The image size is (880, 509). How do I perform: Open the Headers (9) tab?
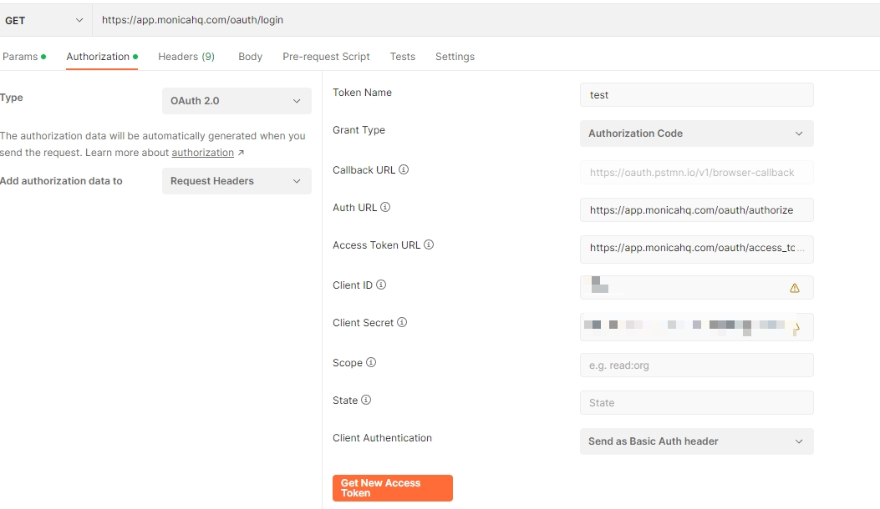coord(186,57)
